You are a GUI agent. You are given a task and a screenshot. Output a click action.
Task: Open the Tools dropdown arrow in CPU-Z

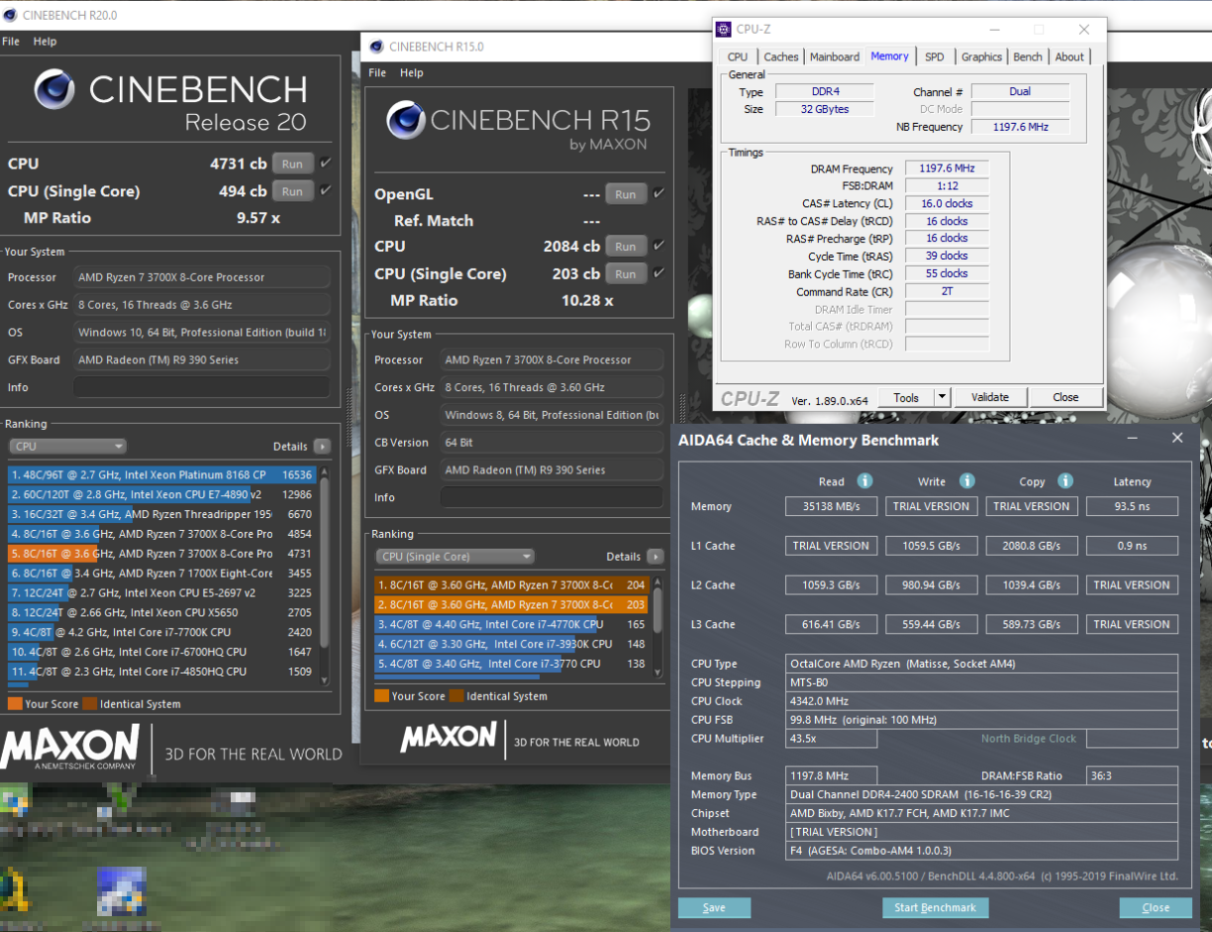[x=943, y=397]
